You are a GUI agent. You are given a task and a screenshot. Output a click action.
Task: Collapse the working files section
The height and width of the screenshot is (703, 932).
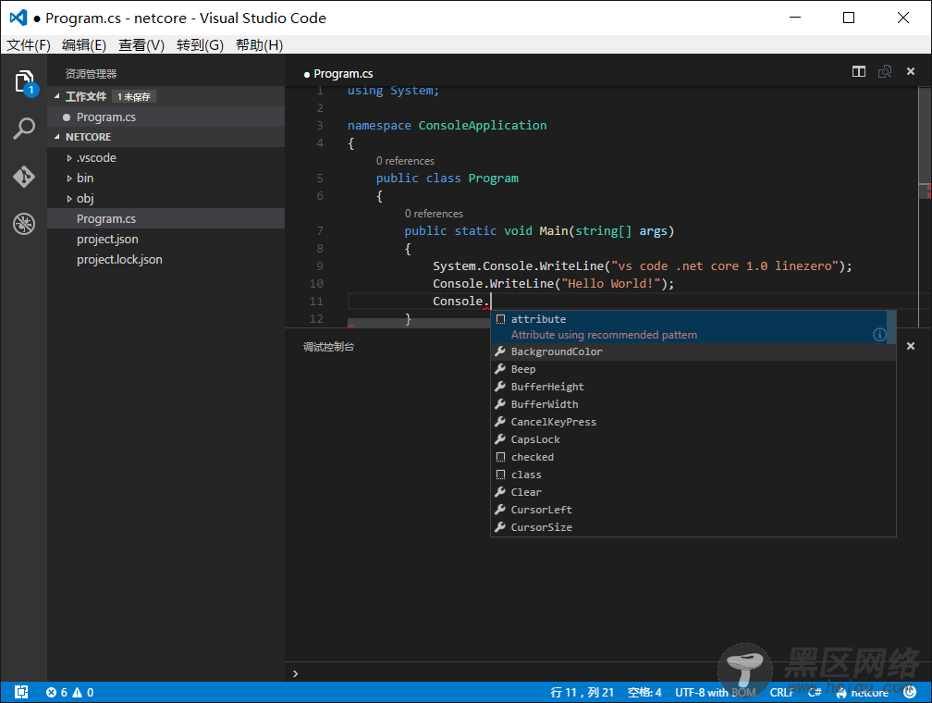pos(57,96)
